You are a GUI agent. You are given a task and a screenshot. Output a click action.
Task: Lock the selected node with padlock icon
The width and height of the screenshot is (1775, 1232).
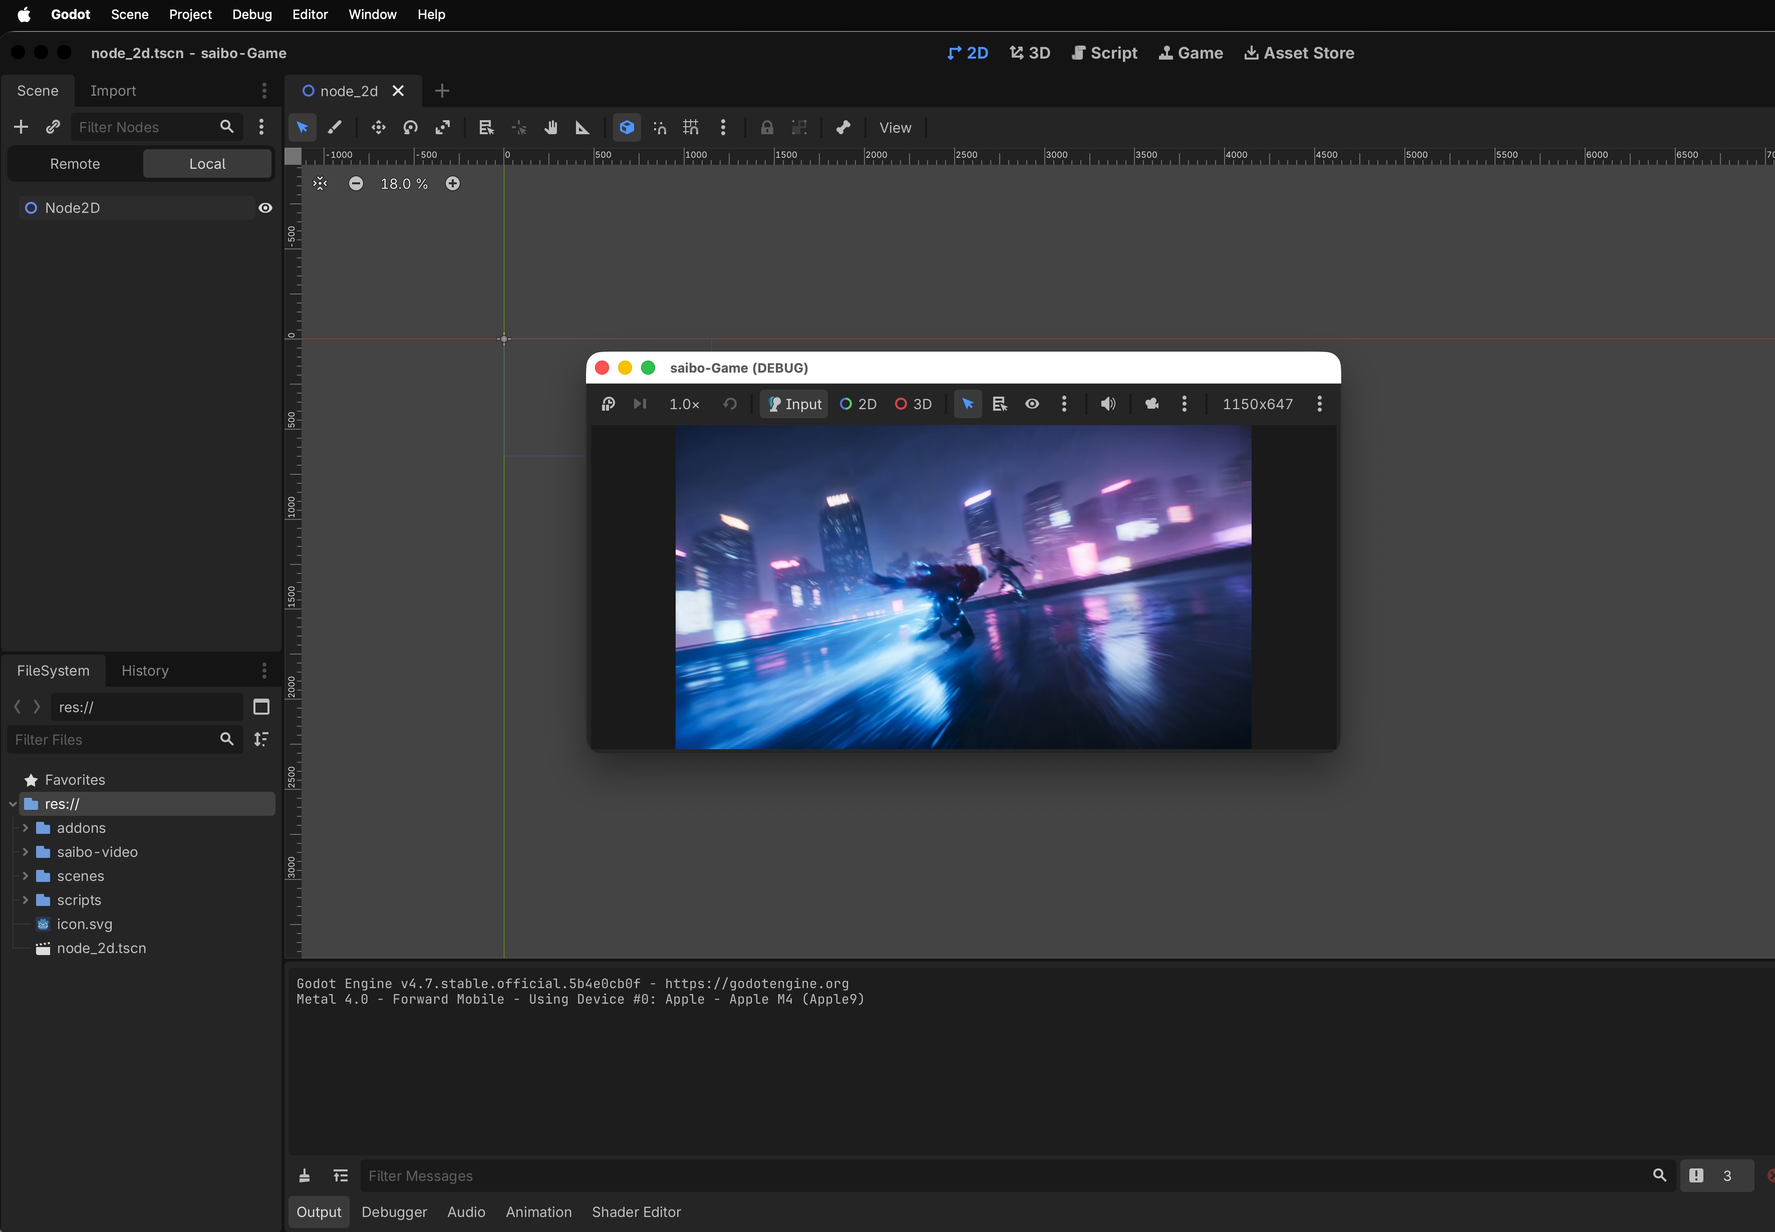click(767, 127)
